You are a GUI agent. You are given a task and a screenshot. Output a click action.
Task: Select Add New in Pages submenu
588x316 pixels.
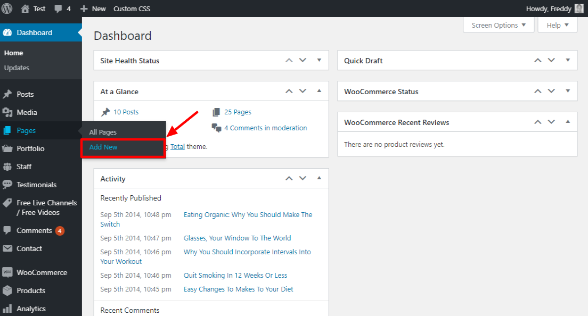[103, 147]
